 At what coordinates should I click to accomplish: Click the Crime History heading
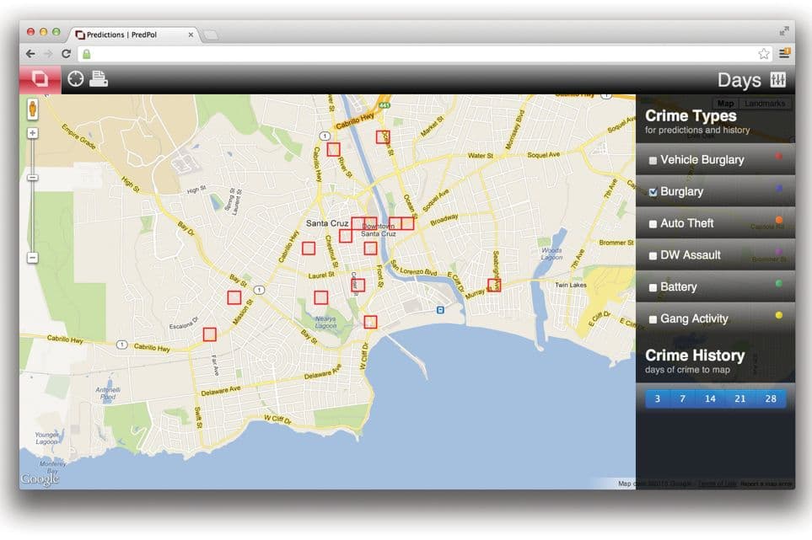click(695, 356)
